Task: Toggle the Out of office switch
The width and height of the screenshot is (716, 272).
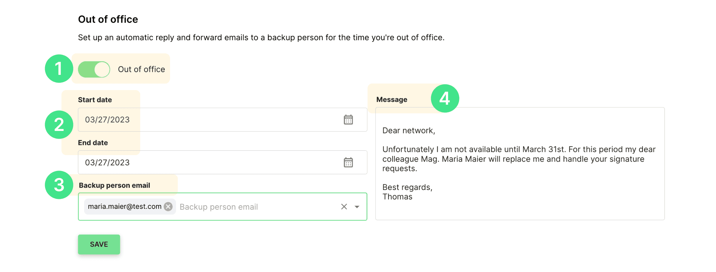Action: (x=94, y=69)
